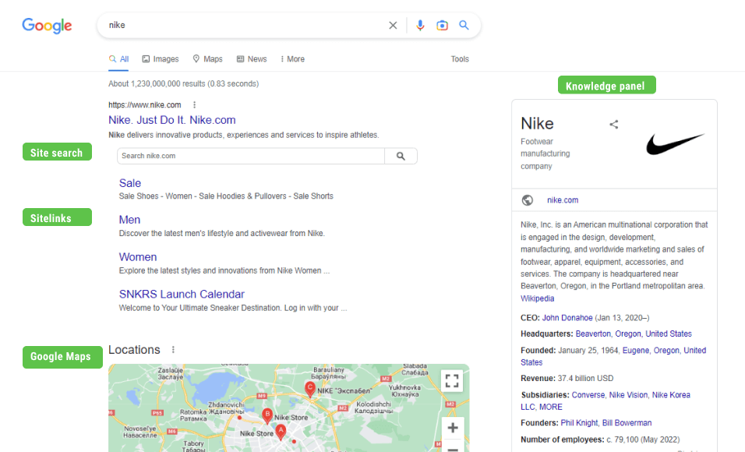Open the More results dropdown
Screen dimensions: 745x452
coord(291,58)
